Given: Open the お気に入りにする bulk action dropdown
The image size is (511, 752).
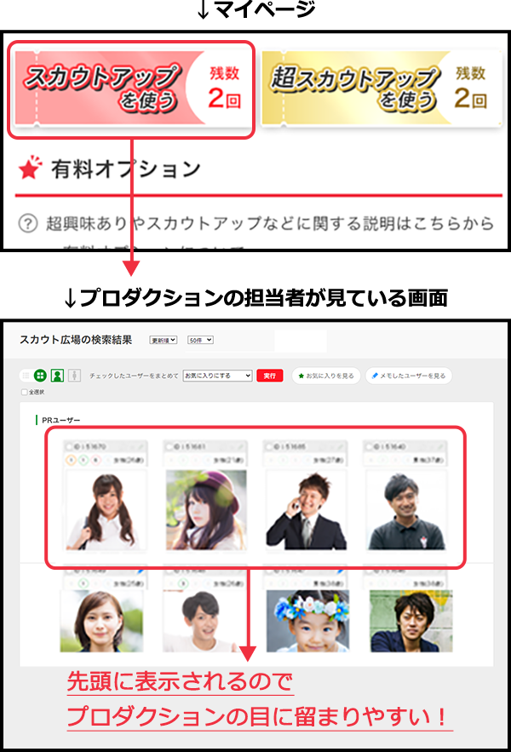Looking at the screenshot, I should 217,376.
